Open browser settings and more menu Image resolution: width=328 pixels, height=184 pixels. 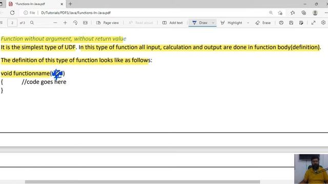tap(326, 13)
